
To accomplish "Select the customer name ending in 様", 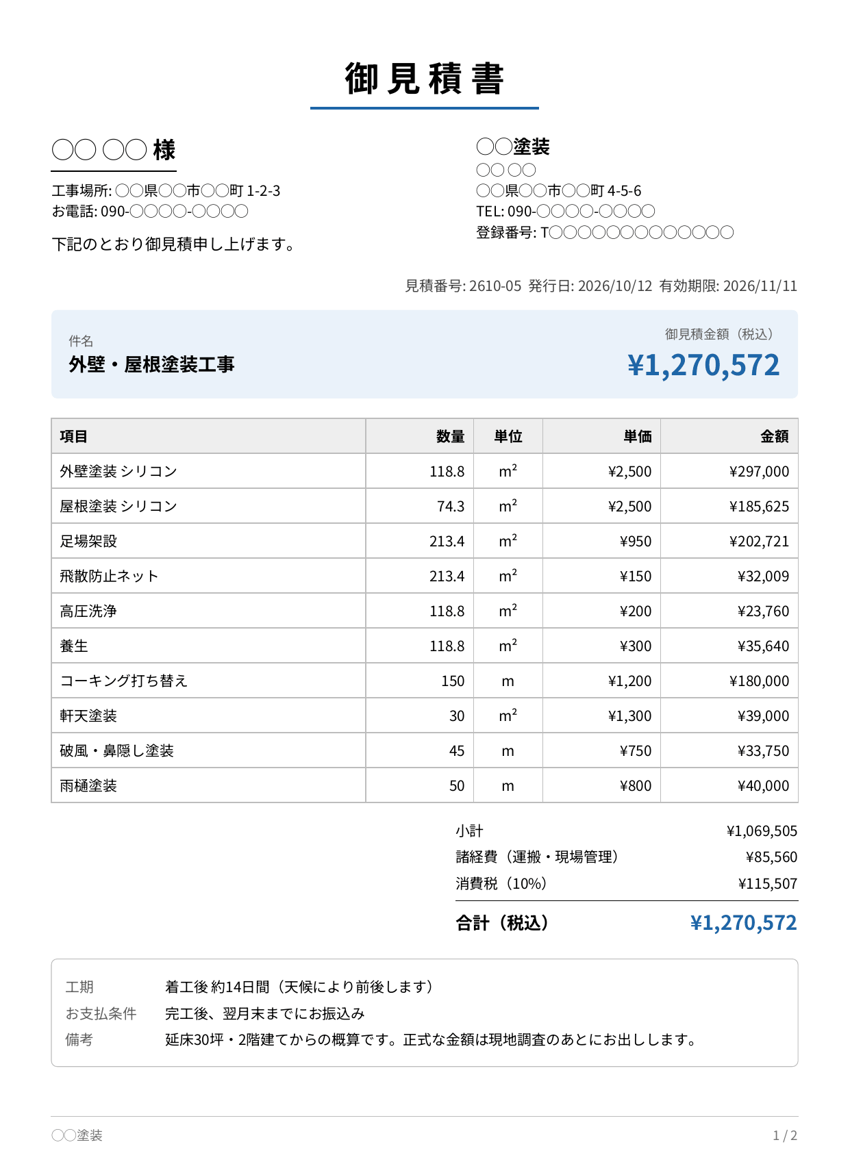I will point(114,150).
